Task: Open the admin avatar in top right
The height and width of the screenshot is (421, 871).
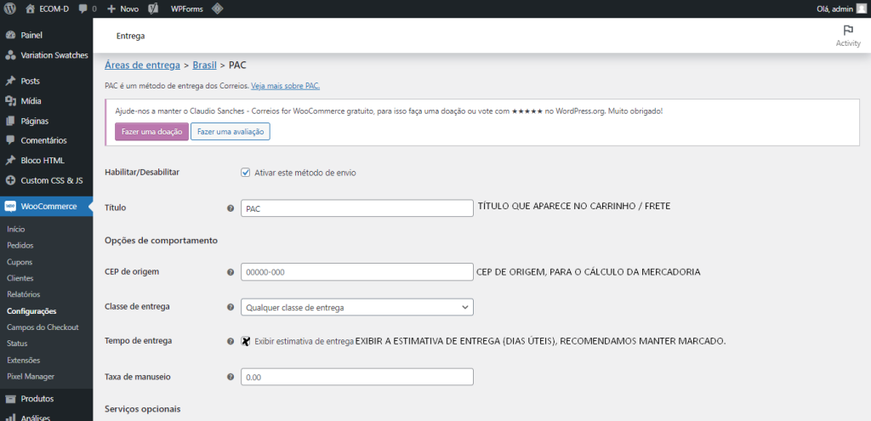Action: coord(861,9)
